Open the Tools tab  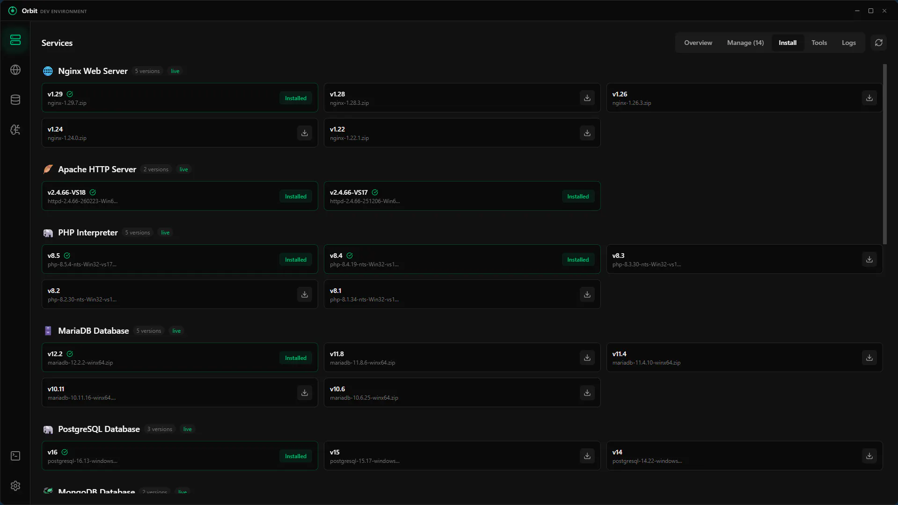click(x=819, y=43)
